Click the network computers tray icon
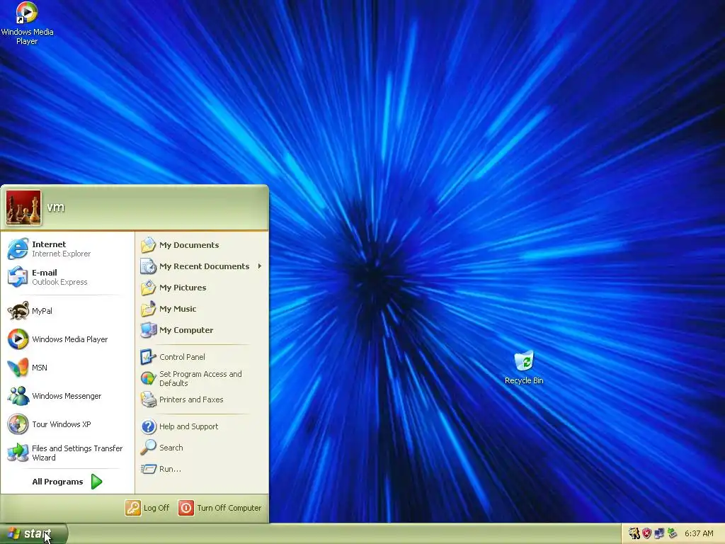Viewport: 725px width, 544px height. (659, 534)
